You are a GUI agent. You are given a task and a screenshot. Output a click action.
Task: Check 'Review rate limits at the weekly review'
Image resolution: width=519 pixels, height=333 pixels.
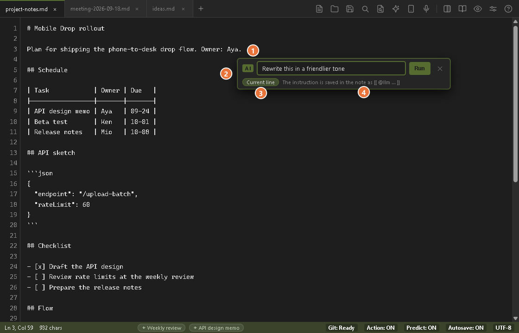(x=40, y=277)
